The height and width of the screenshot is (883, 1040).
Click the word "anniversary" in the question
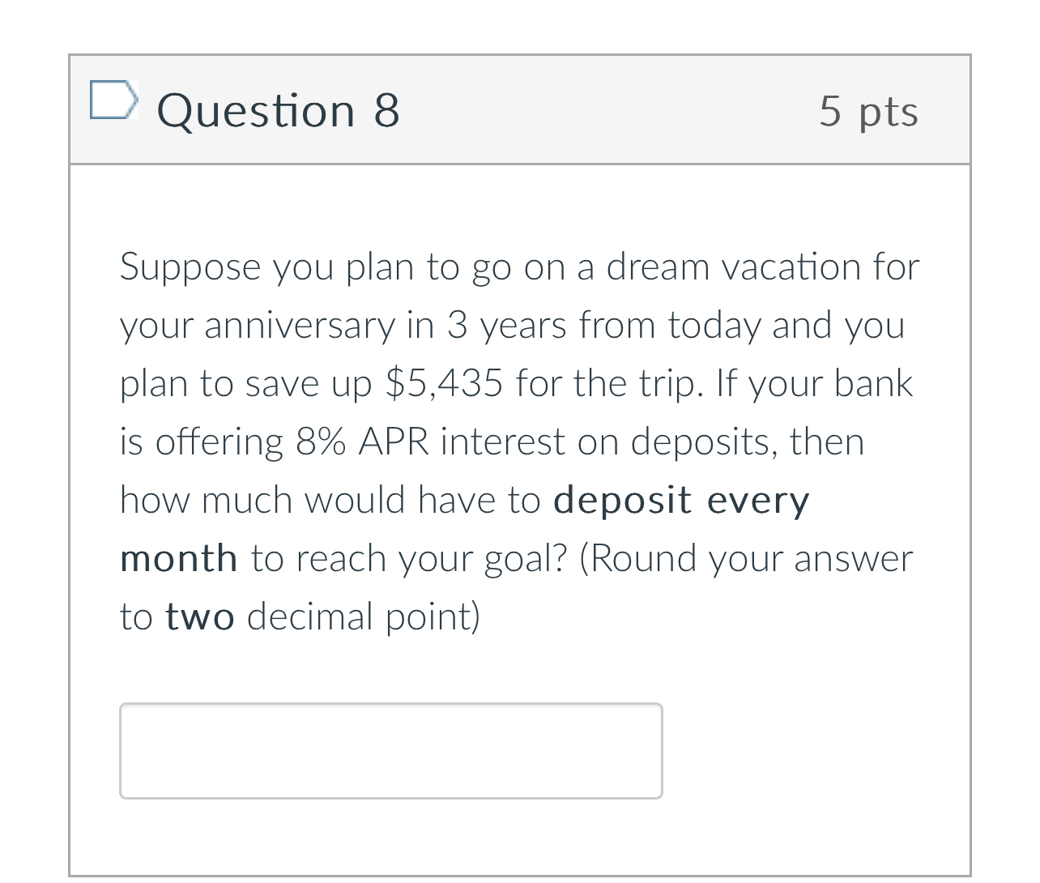(299, 325)
